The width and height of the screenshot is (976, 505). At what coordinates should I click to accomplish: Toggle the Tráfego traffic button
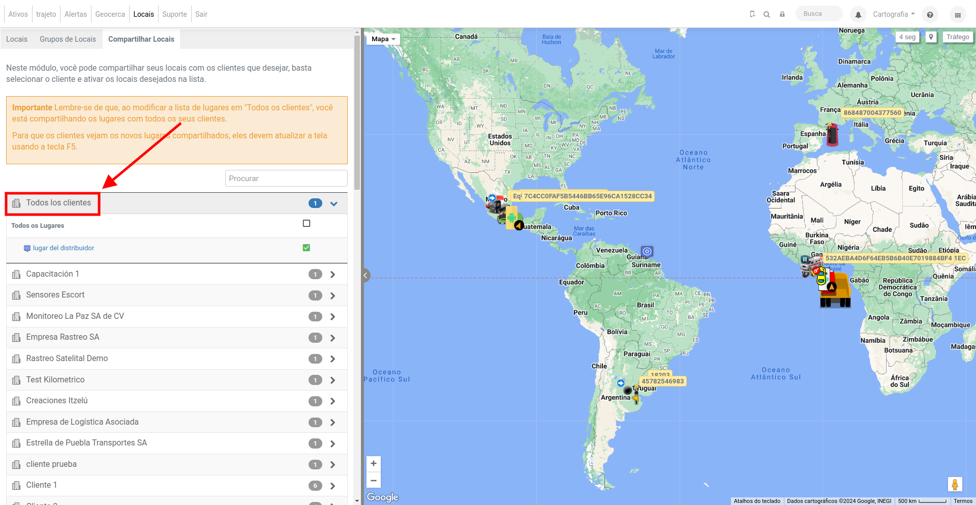coord(958,37)
